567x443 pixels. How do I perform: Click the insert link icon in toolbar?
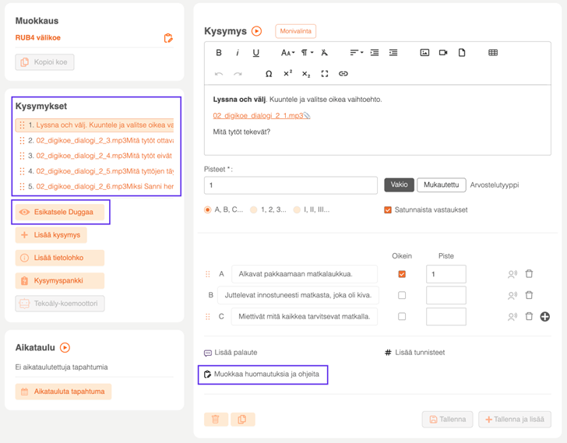343,74
